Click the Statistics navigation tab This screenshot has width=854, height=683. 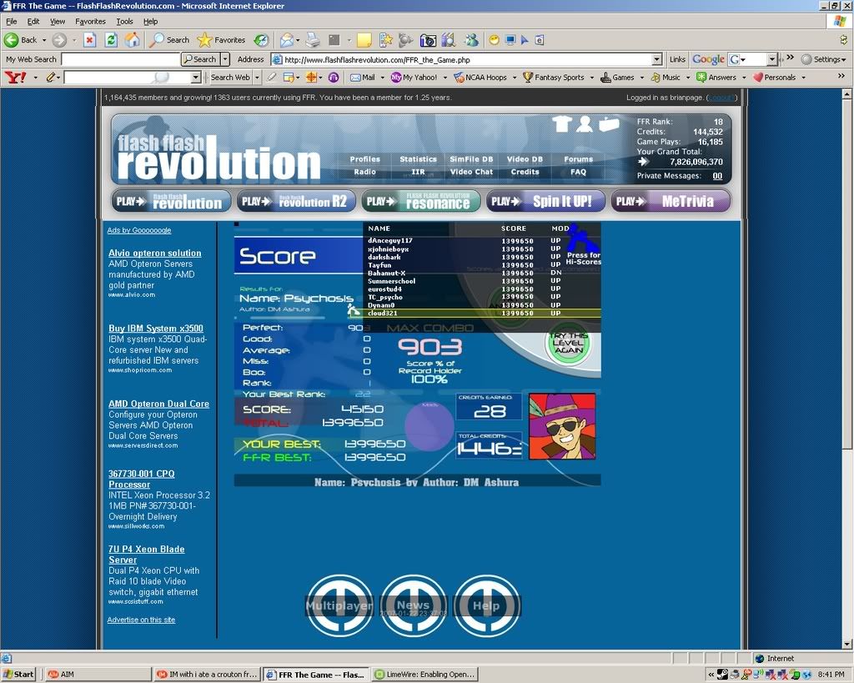pos(418,159)
